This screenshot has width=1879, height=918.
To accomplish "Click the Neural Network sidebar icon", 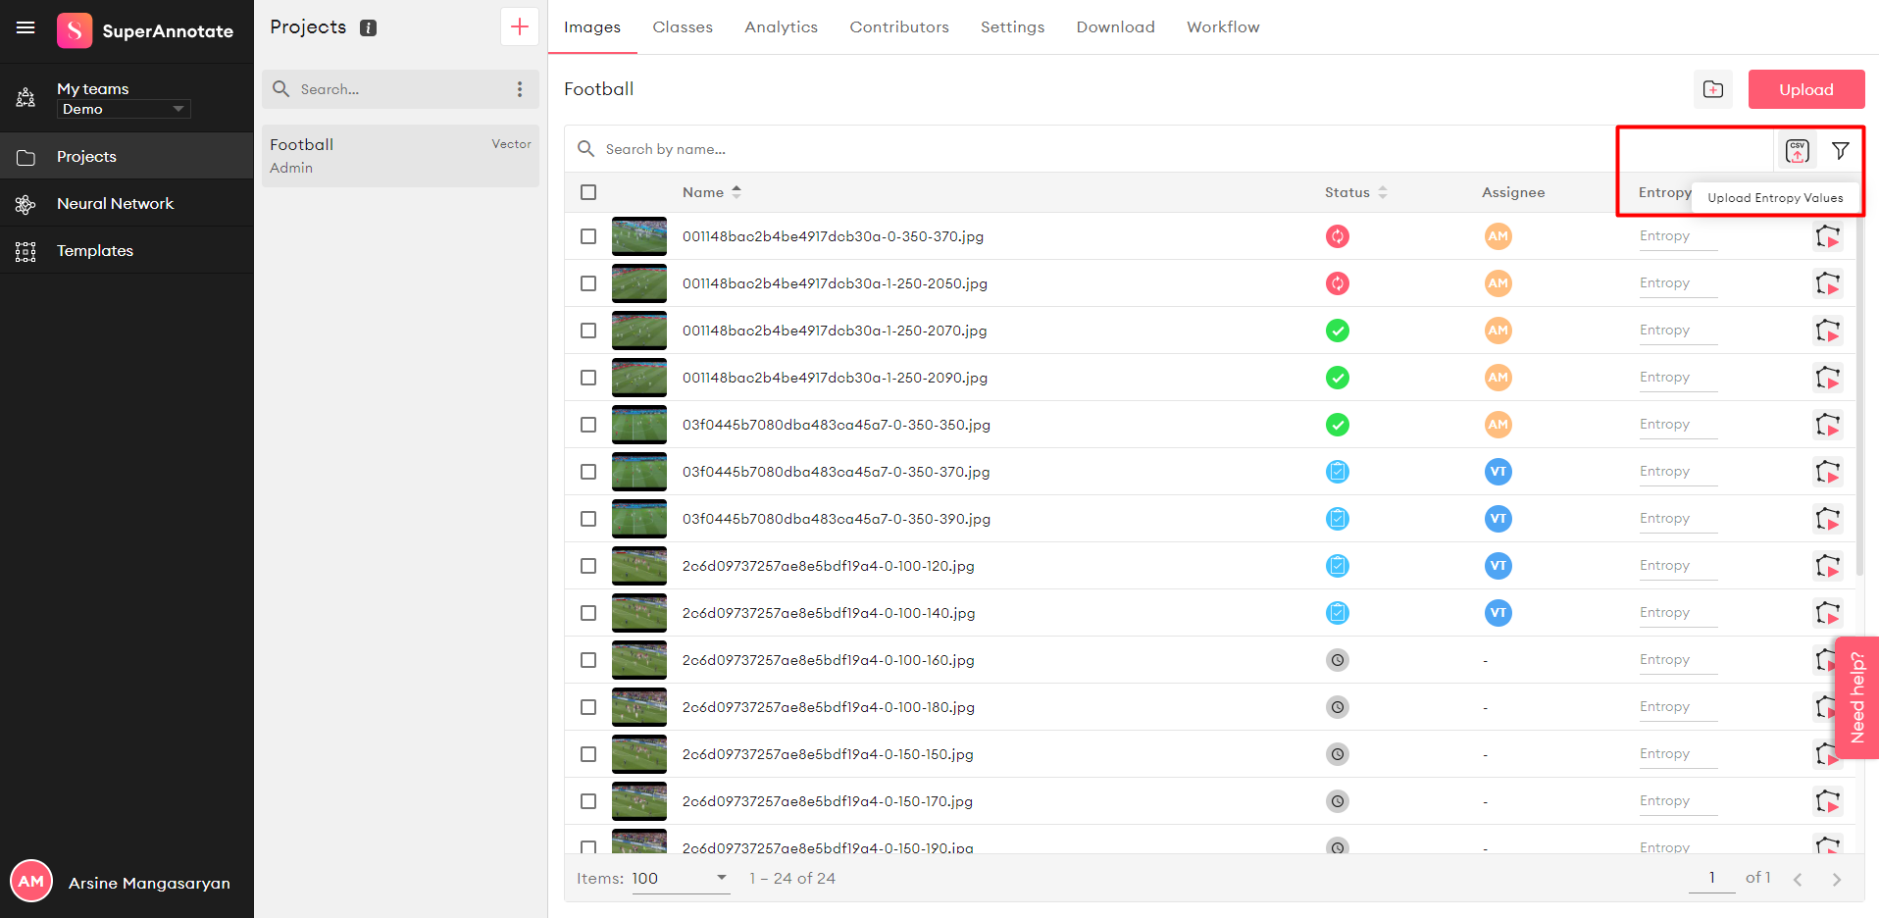I will 25,204.
